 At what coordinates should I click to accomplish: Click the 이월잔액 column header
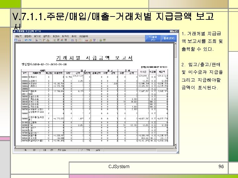[58, 73]
